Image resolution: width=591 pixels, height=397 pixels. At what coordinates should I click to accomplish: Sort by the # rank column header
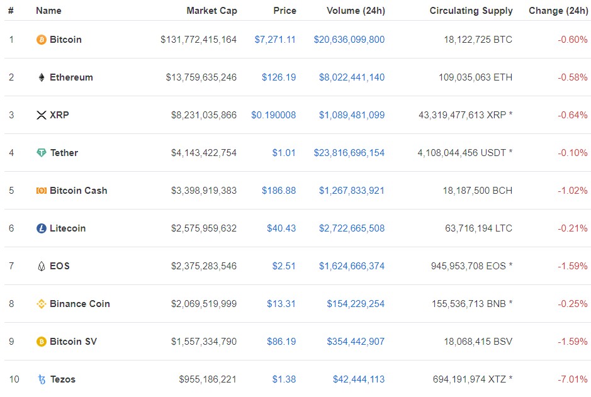click(11, 11)
